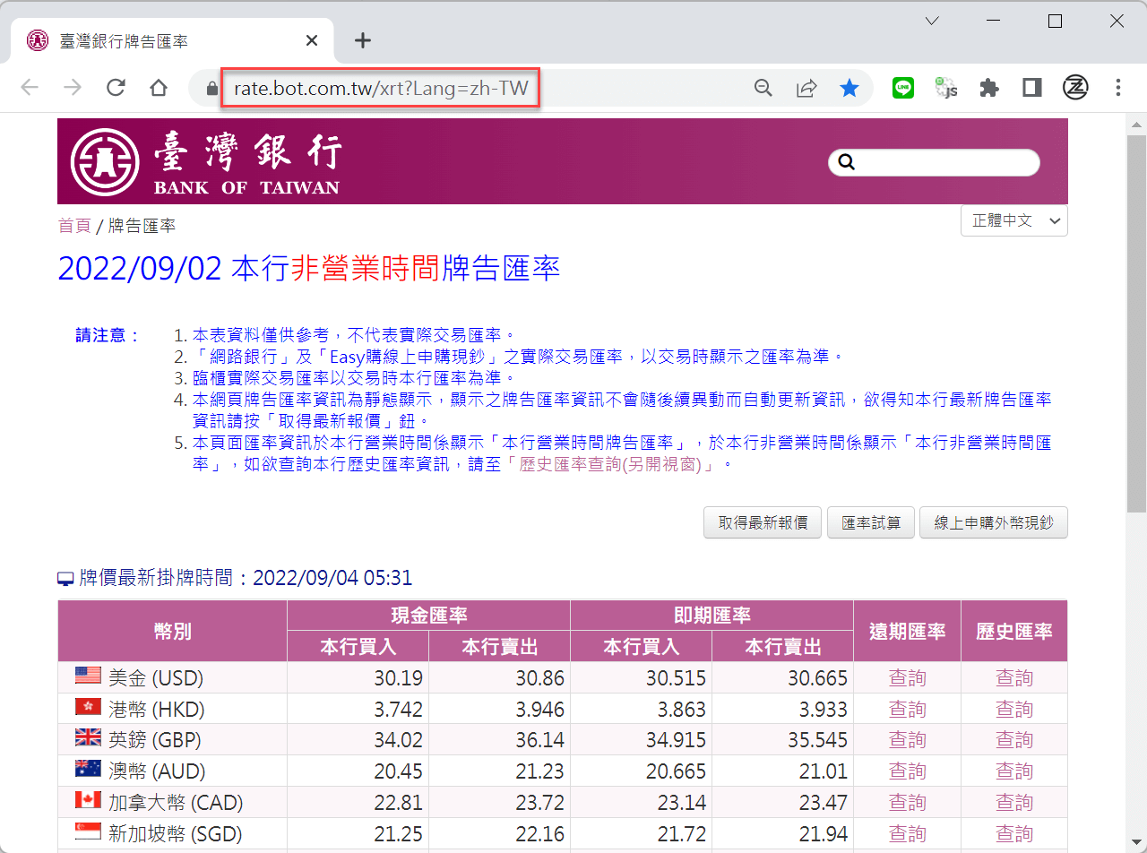Click 遠期匯率 查詢 link for CAD
This screenshot has height=853, width=1147.
point(907,803)
